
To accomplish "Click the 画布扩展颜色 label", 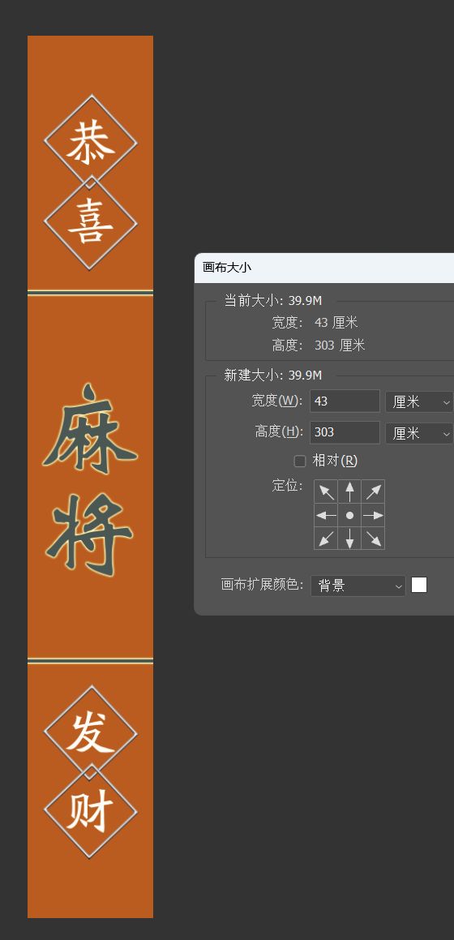I will pyautogui.click(x=263, y=585).
